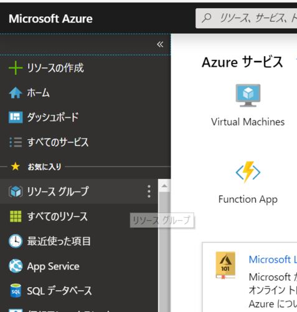Click the sidebar scrollbar up arrow

[164, 186]
